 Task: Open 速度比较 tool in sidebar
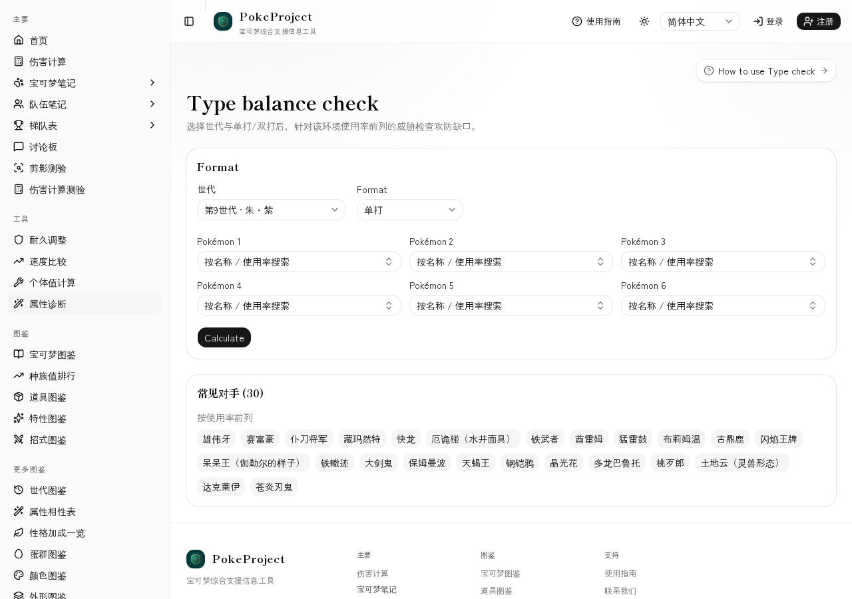pyautogui.click(x=85, y=261)
